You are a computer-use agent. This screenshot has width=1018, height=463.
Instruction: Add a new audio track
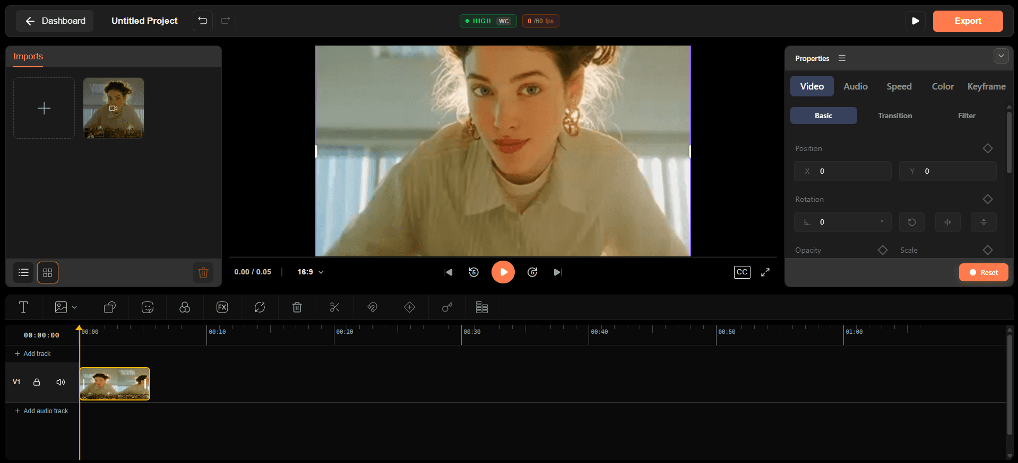(x=41, y=411)
